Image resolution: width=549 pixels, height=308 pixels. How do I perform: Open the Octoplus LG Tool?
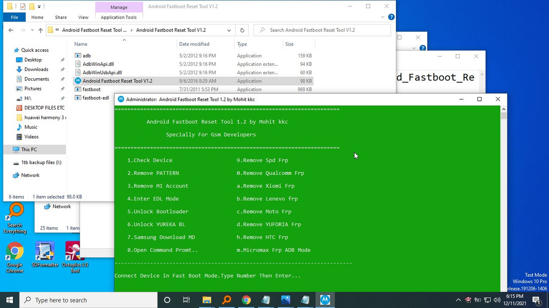pos(75,252)
